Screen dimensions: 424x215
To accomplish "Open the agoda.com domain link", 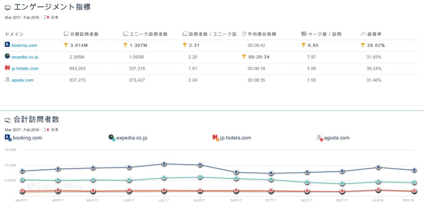I will click(x=22, y=80).
